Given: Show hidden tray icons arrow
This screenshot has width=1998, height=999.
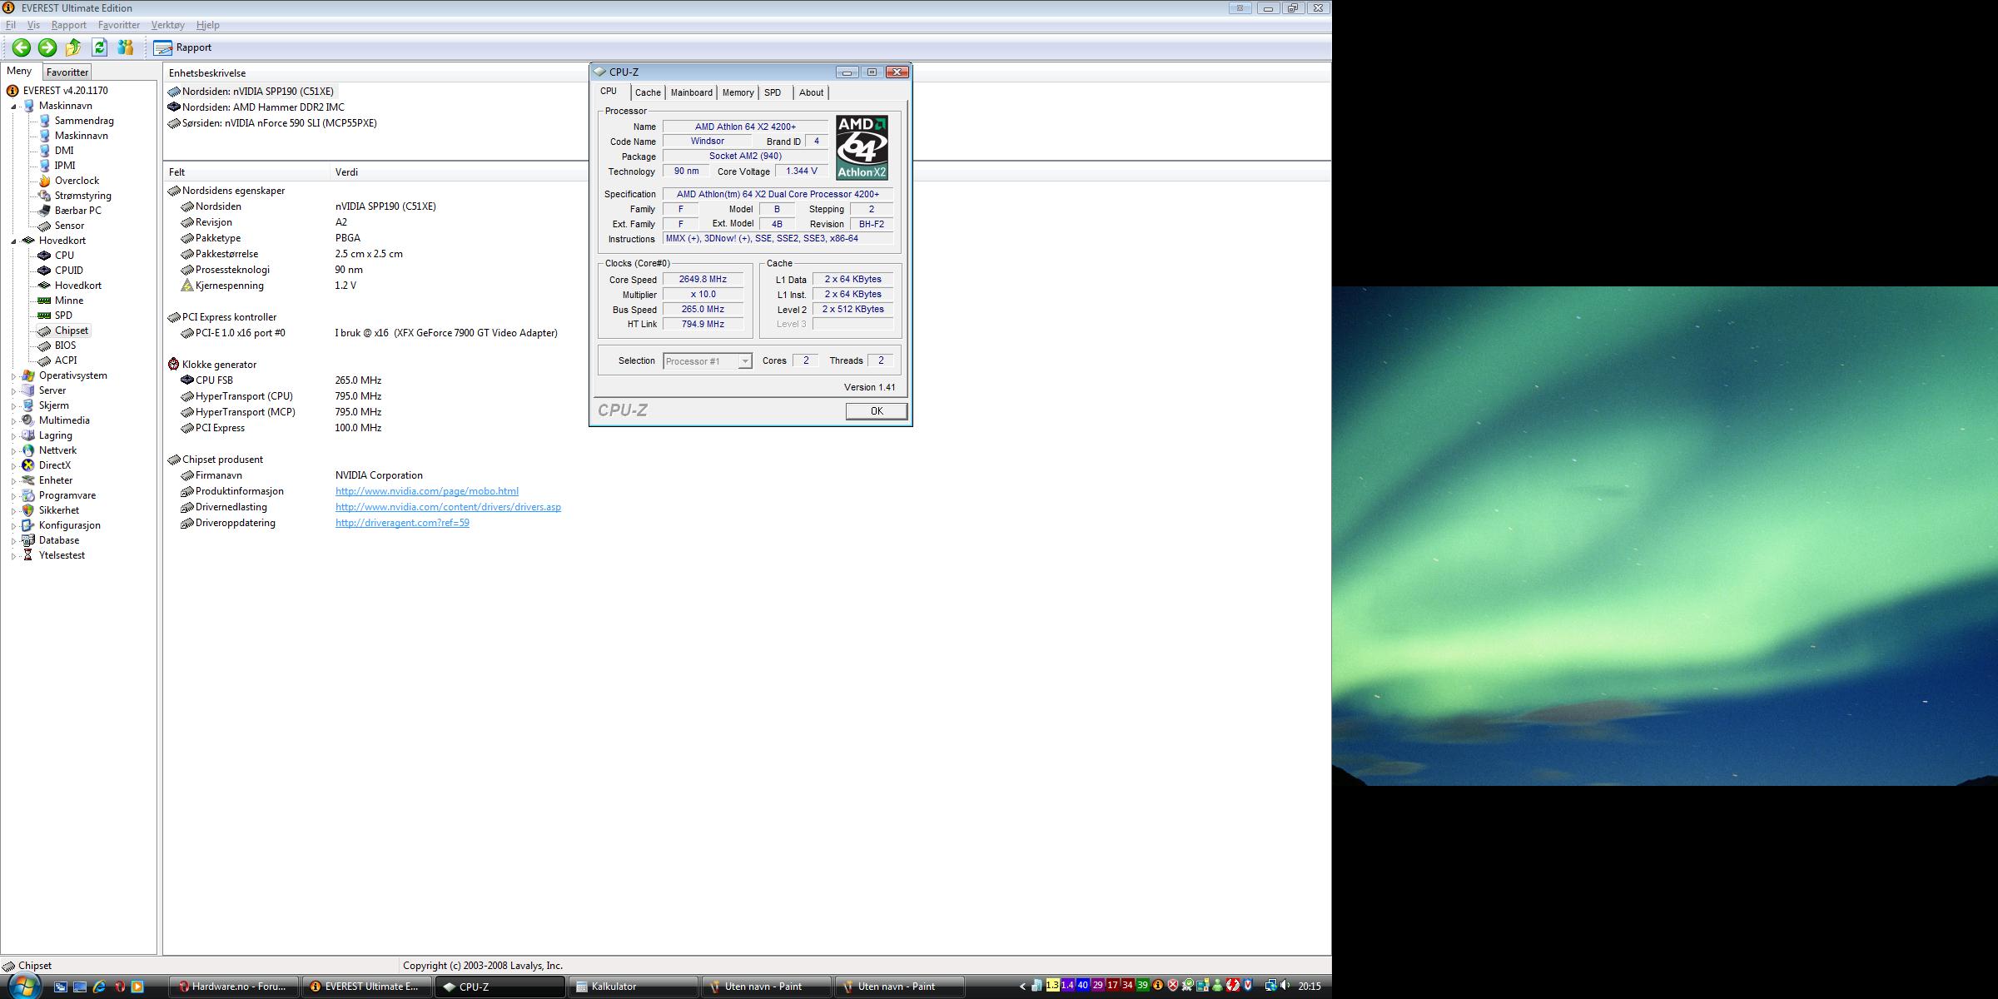Looking at the screenshot, I should click(1022, 987).
